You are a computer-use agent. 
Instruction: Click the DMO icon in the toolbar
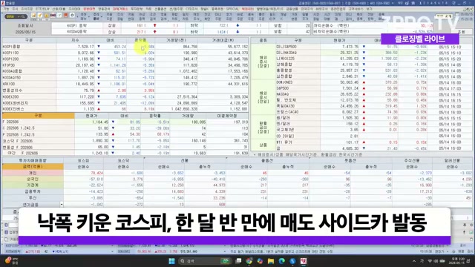(53, 16)
